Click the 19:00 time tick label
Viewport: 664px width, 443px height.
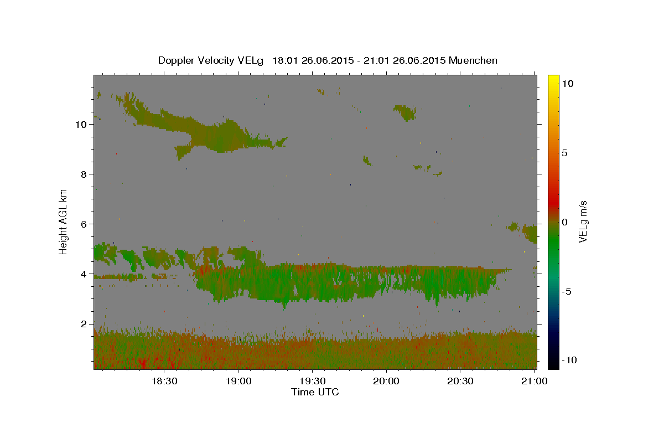[238, 381]
